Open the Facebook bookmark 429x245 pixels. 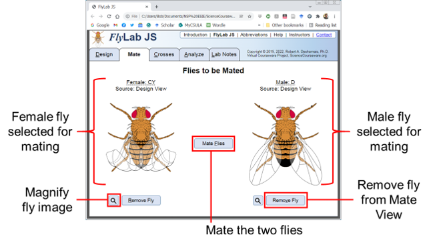(x=123, y=25)
